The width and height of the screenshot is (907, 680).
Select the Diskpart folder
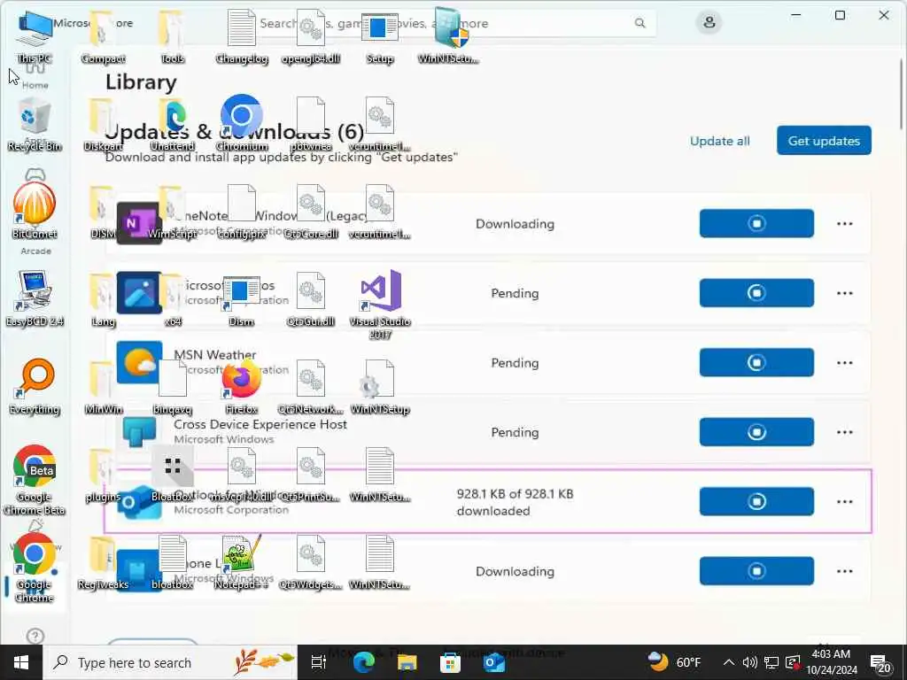pyautogui.click(x=103, y=124)
